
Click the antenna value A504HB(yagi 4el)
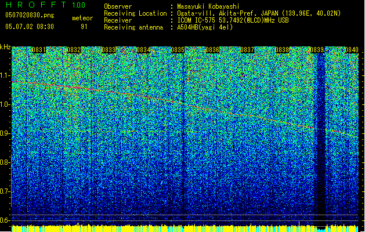point(205,27)
